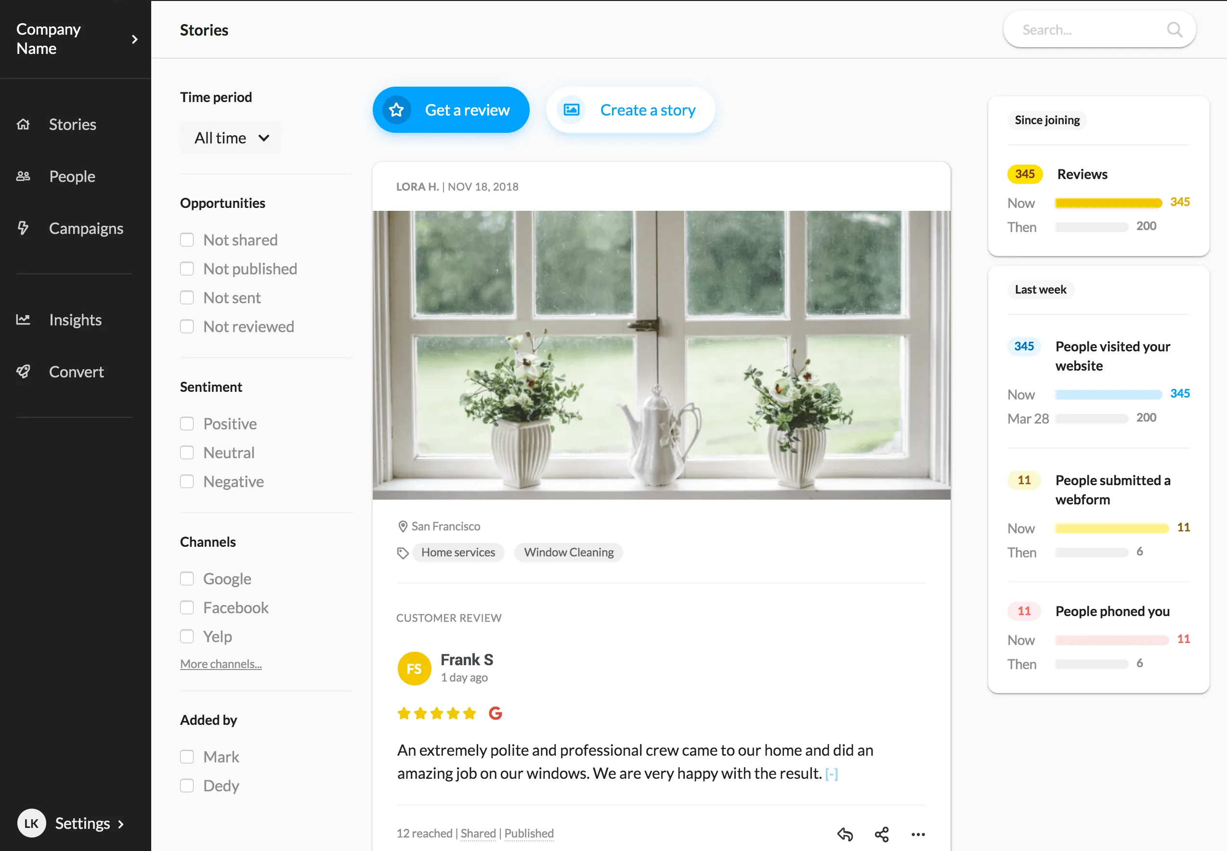Click the star icon on Get a review
The height and width of the screenshot is (851, 1227).
tap(396, 110)
